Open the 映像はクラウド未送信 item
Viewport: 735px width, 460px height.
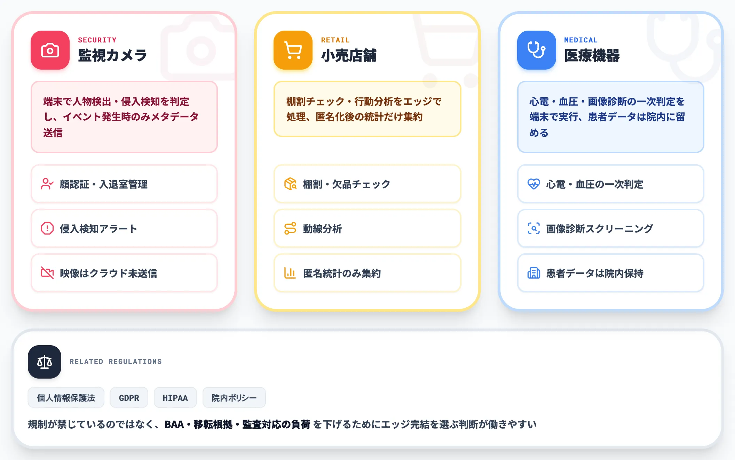click(124, 273)
